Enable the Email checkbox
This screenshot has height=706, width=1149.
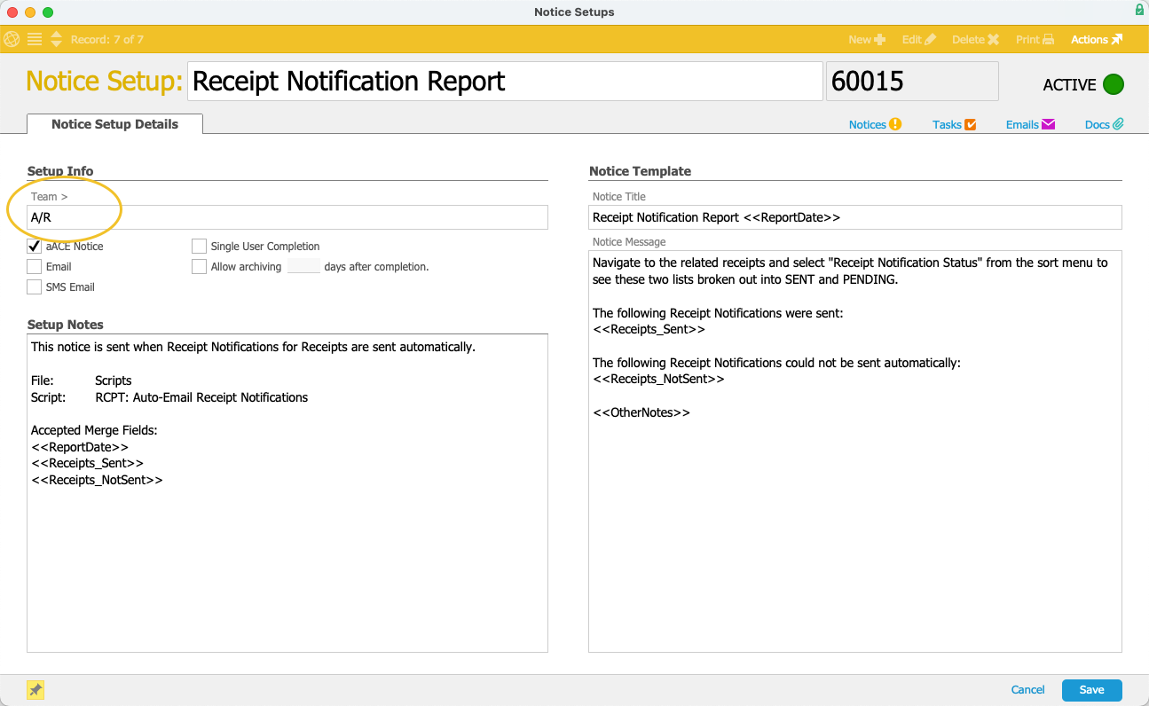tap(34, 266)
